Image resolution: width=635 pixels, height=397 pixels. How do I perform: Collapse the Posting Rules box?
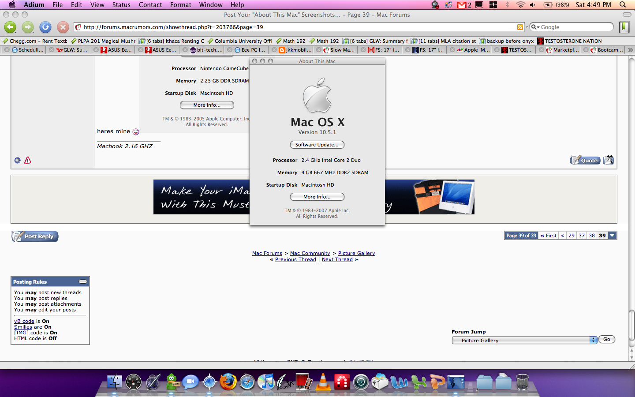tap(83, 281)
